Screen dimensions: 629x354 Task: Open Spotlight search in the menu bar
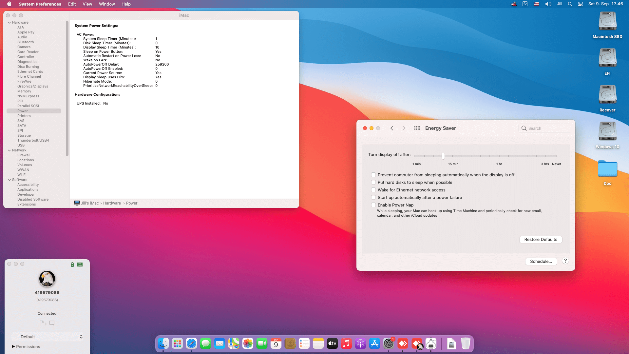[x=570, y=4]
